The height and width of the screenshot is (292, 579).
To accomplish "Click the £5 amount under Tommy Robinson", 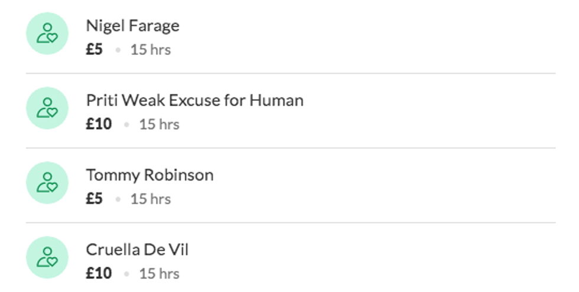I will coord(94,199).
